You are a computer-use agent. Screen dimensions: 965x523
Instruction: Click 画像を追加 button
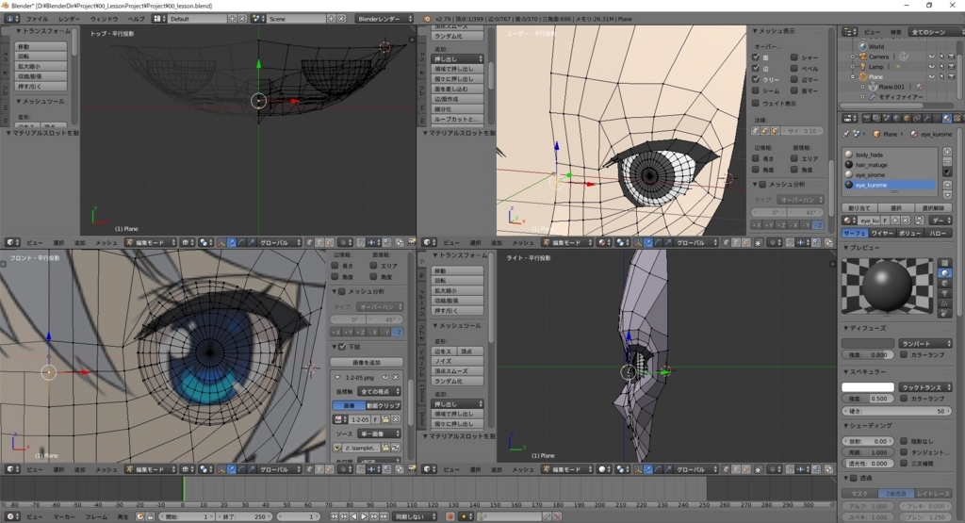click(367, 363)
